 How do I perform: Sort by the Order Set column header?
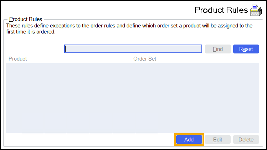[x=145, y=59]
